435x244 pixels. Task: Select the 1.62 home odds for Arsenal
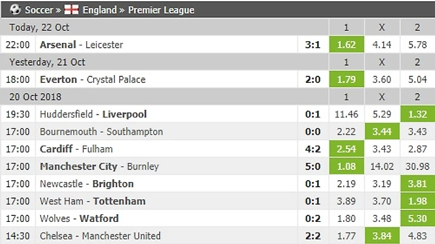pos(347,45)
